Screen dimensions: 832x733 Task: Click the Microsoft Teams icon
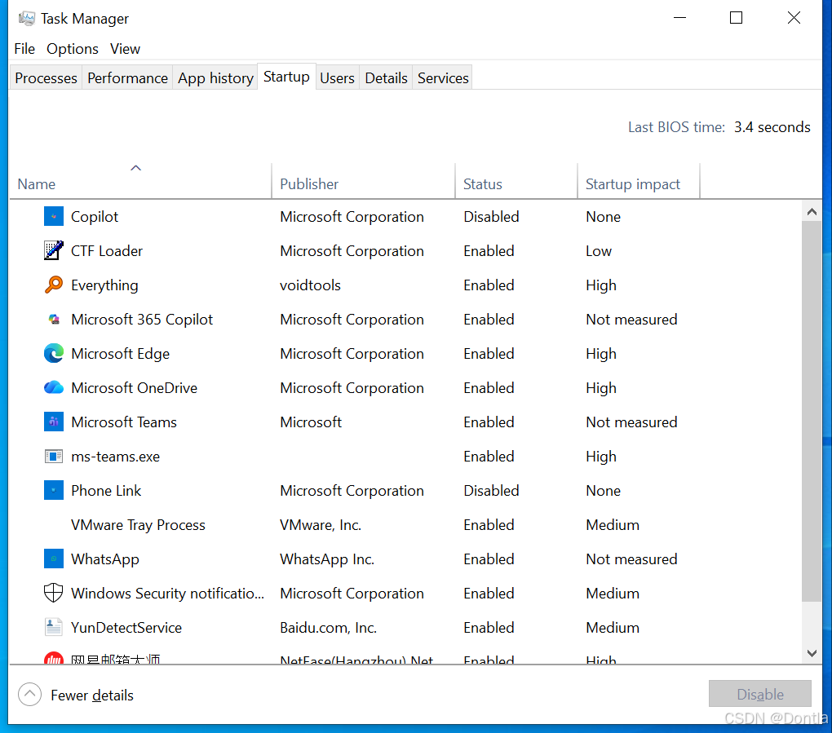tap(54, 422)
